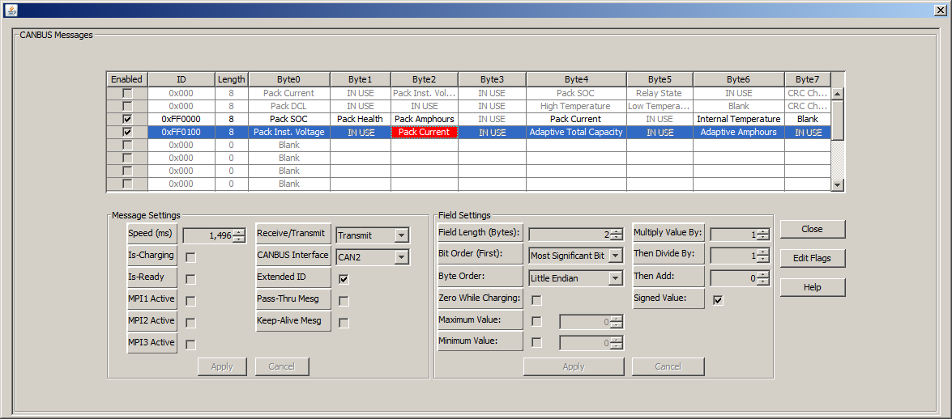Select the Adaptive Amphours cell
The height and width of the screenshot is (419, 952).
[738, 132]
